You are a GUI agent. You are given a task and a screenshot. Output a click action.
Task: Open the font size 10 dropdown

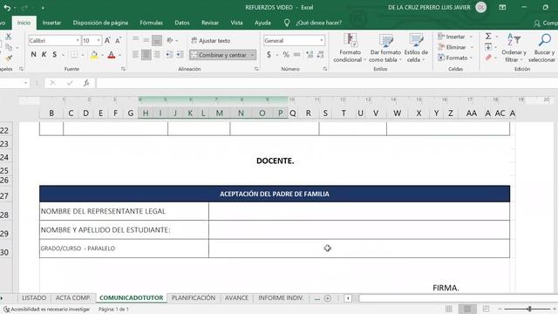click(x=99, y=41)
